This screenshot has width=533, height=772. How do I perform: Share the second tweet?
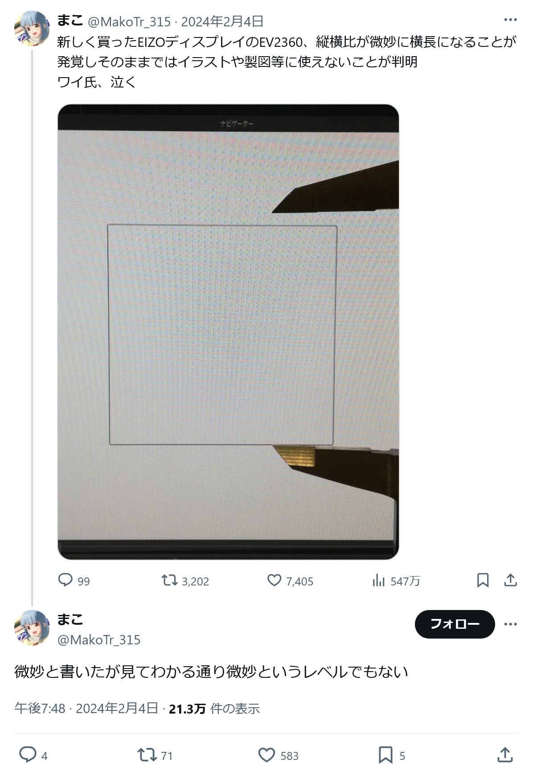tap(505, 755)
